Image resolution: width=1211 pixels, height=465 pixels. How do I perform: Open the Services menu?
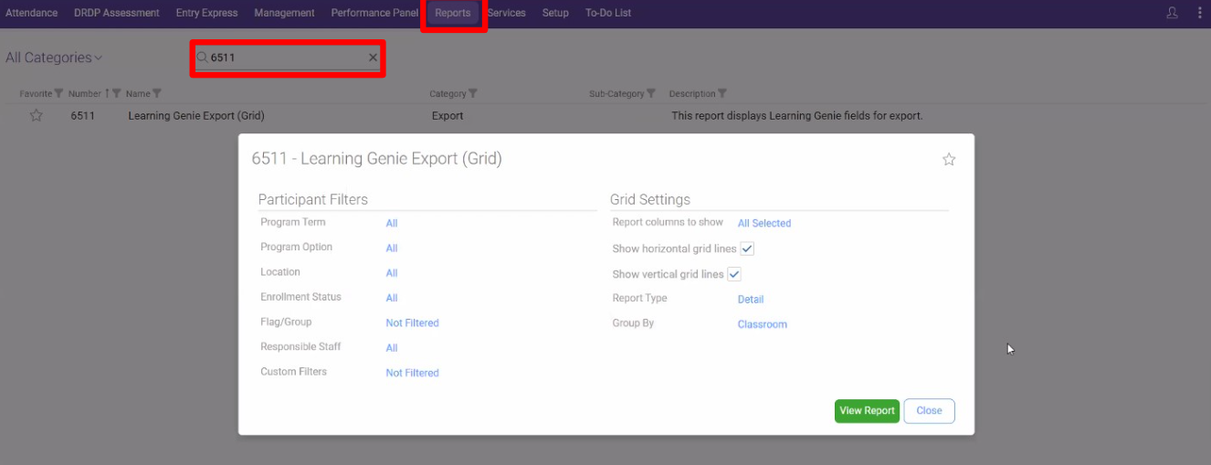click(506, 13)
